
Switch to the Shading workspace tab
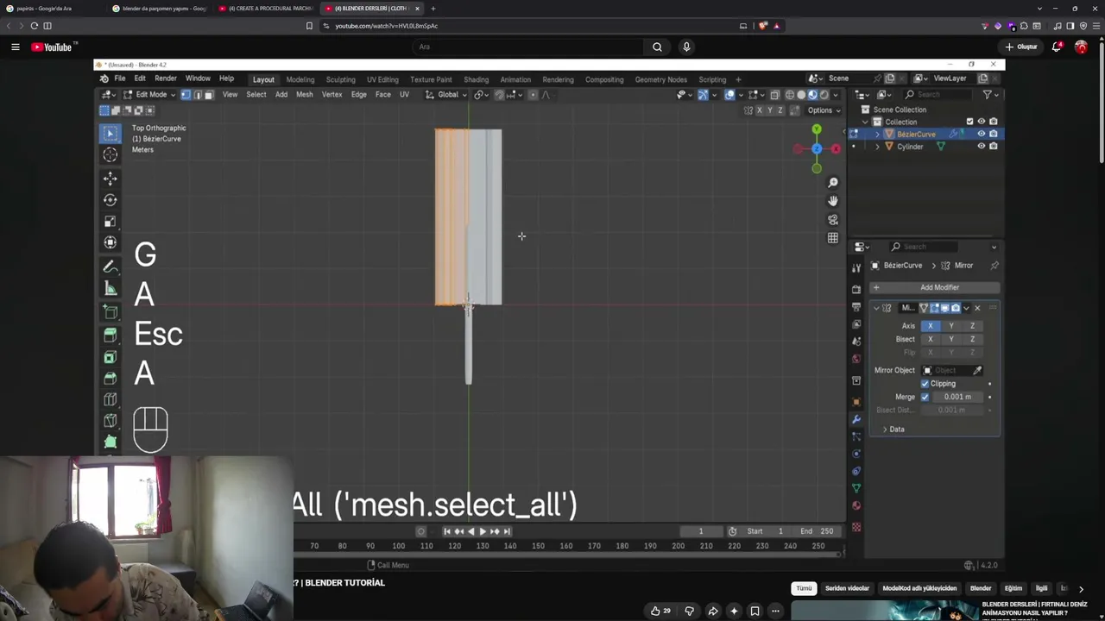476,79
